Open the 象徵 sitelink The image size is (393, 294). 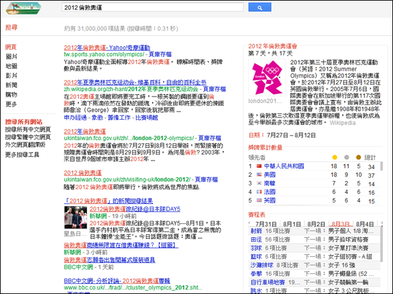tap(97, 117)
